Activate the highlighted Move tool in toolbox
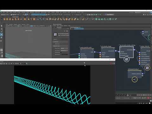The height and width of the screenshot is (114, 152). pyautogui.click(x=2, y=35)
